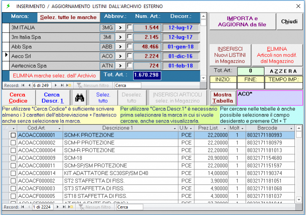
Task: Click ELIMINA marche selez. dall'Archivio
Action: (54, 76)
